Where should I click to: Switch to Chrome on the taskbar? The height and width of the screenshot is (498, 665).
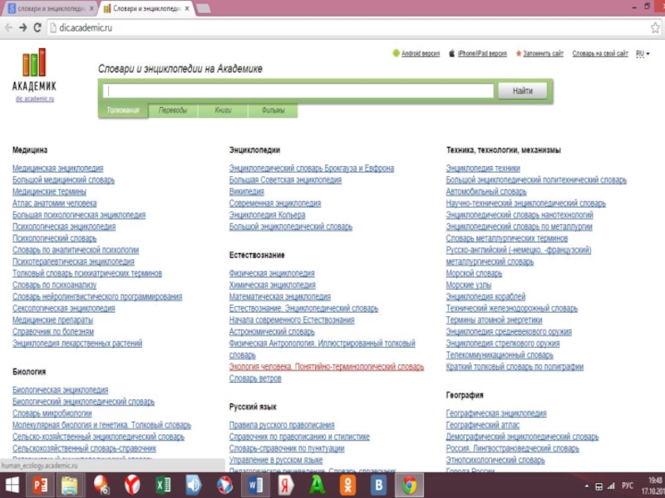[x=409, y=486]
